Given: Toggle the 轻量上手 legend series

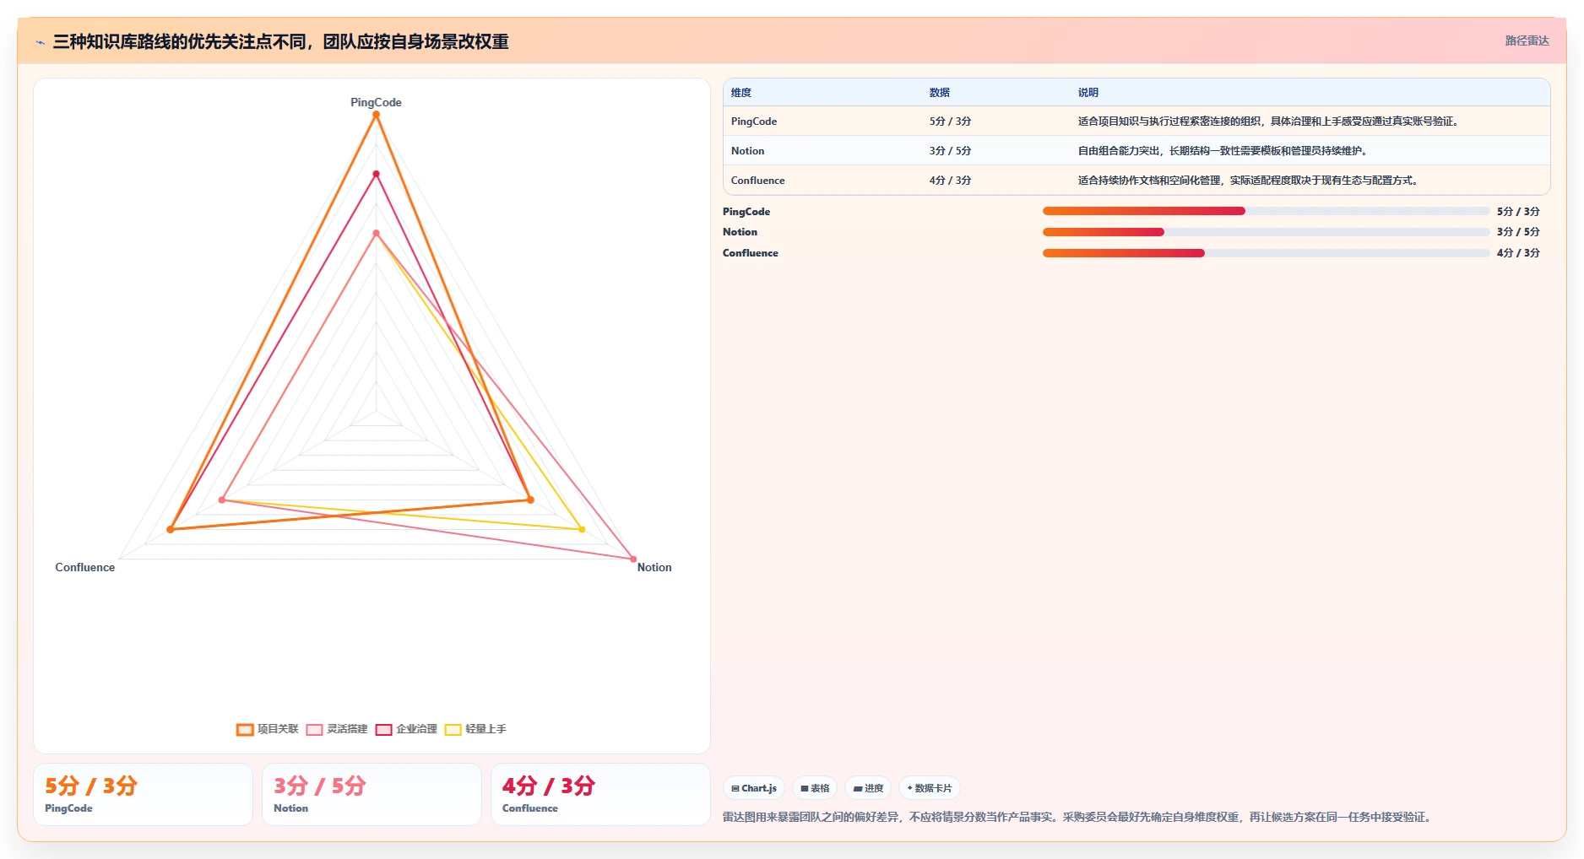Looking at the screenshot, I should tap(475, 729).
